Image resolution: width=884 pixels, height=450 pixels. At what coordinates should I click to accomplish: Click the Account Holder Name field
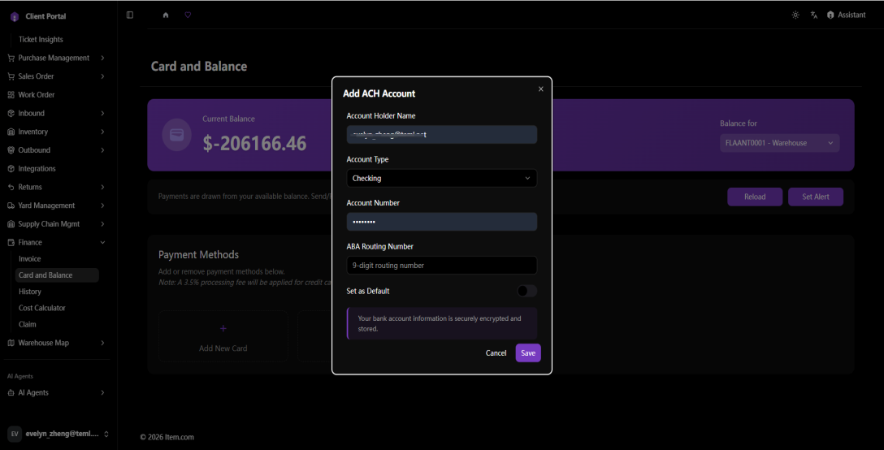441,135
